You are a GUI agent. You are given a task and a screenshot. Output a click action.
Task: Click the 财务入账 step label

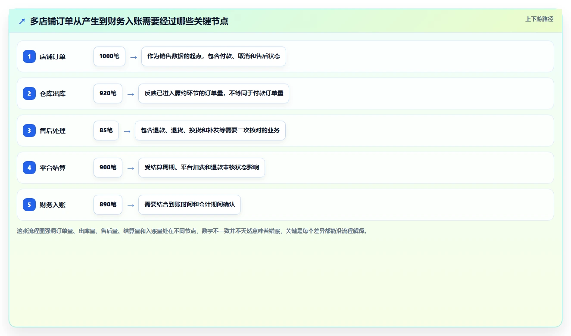click(x=53, y=205)
